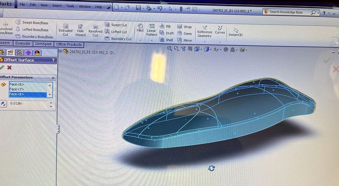Select the Extruded Cut tool

(x=65, y=30)
